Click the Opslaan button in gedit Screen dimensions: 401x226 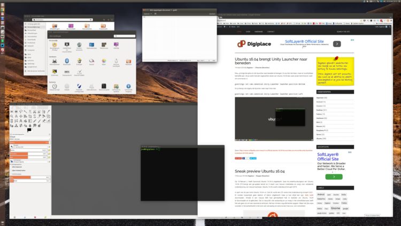pyautogui.click(x=212, y=13)
